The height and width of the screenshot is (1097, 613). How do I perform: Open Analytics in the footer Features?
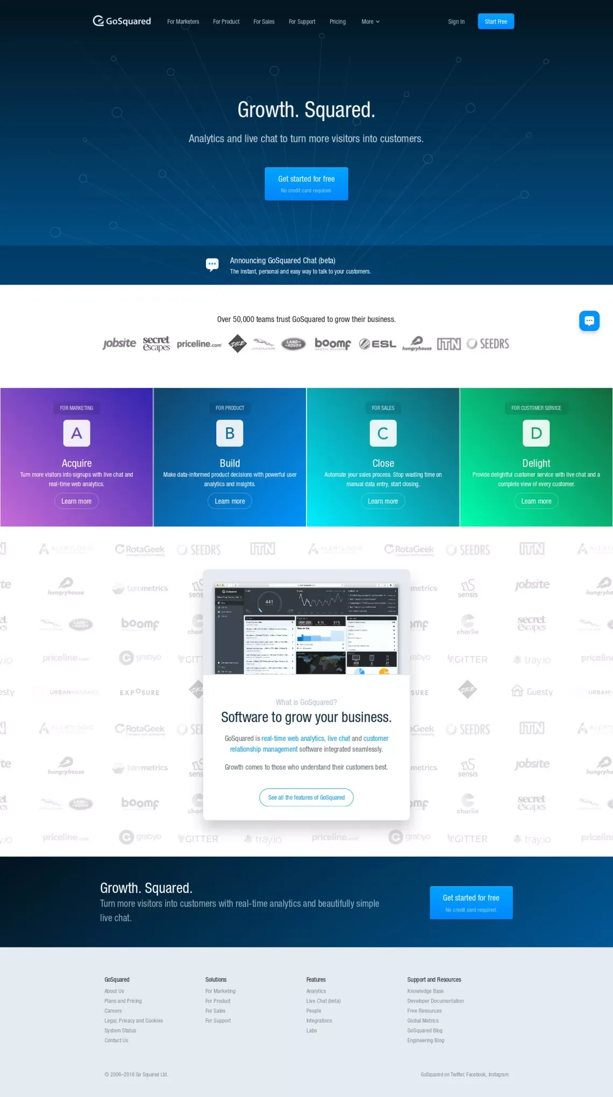coord(316,991)
